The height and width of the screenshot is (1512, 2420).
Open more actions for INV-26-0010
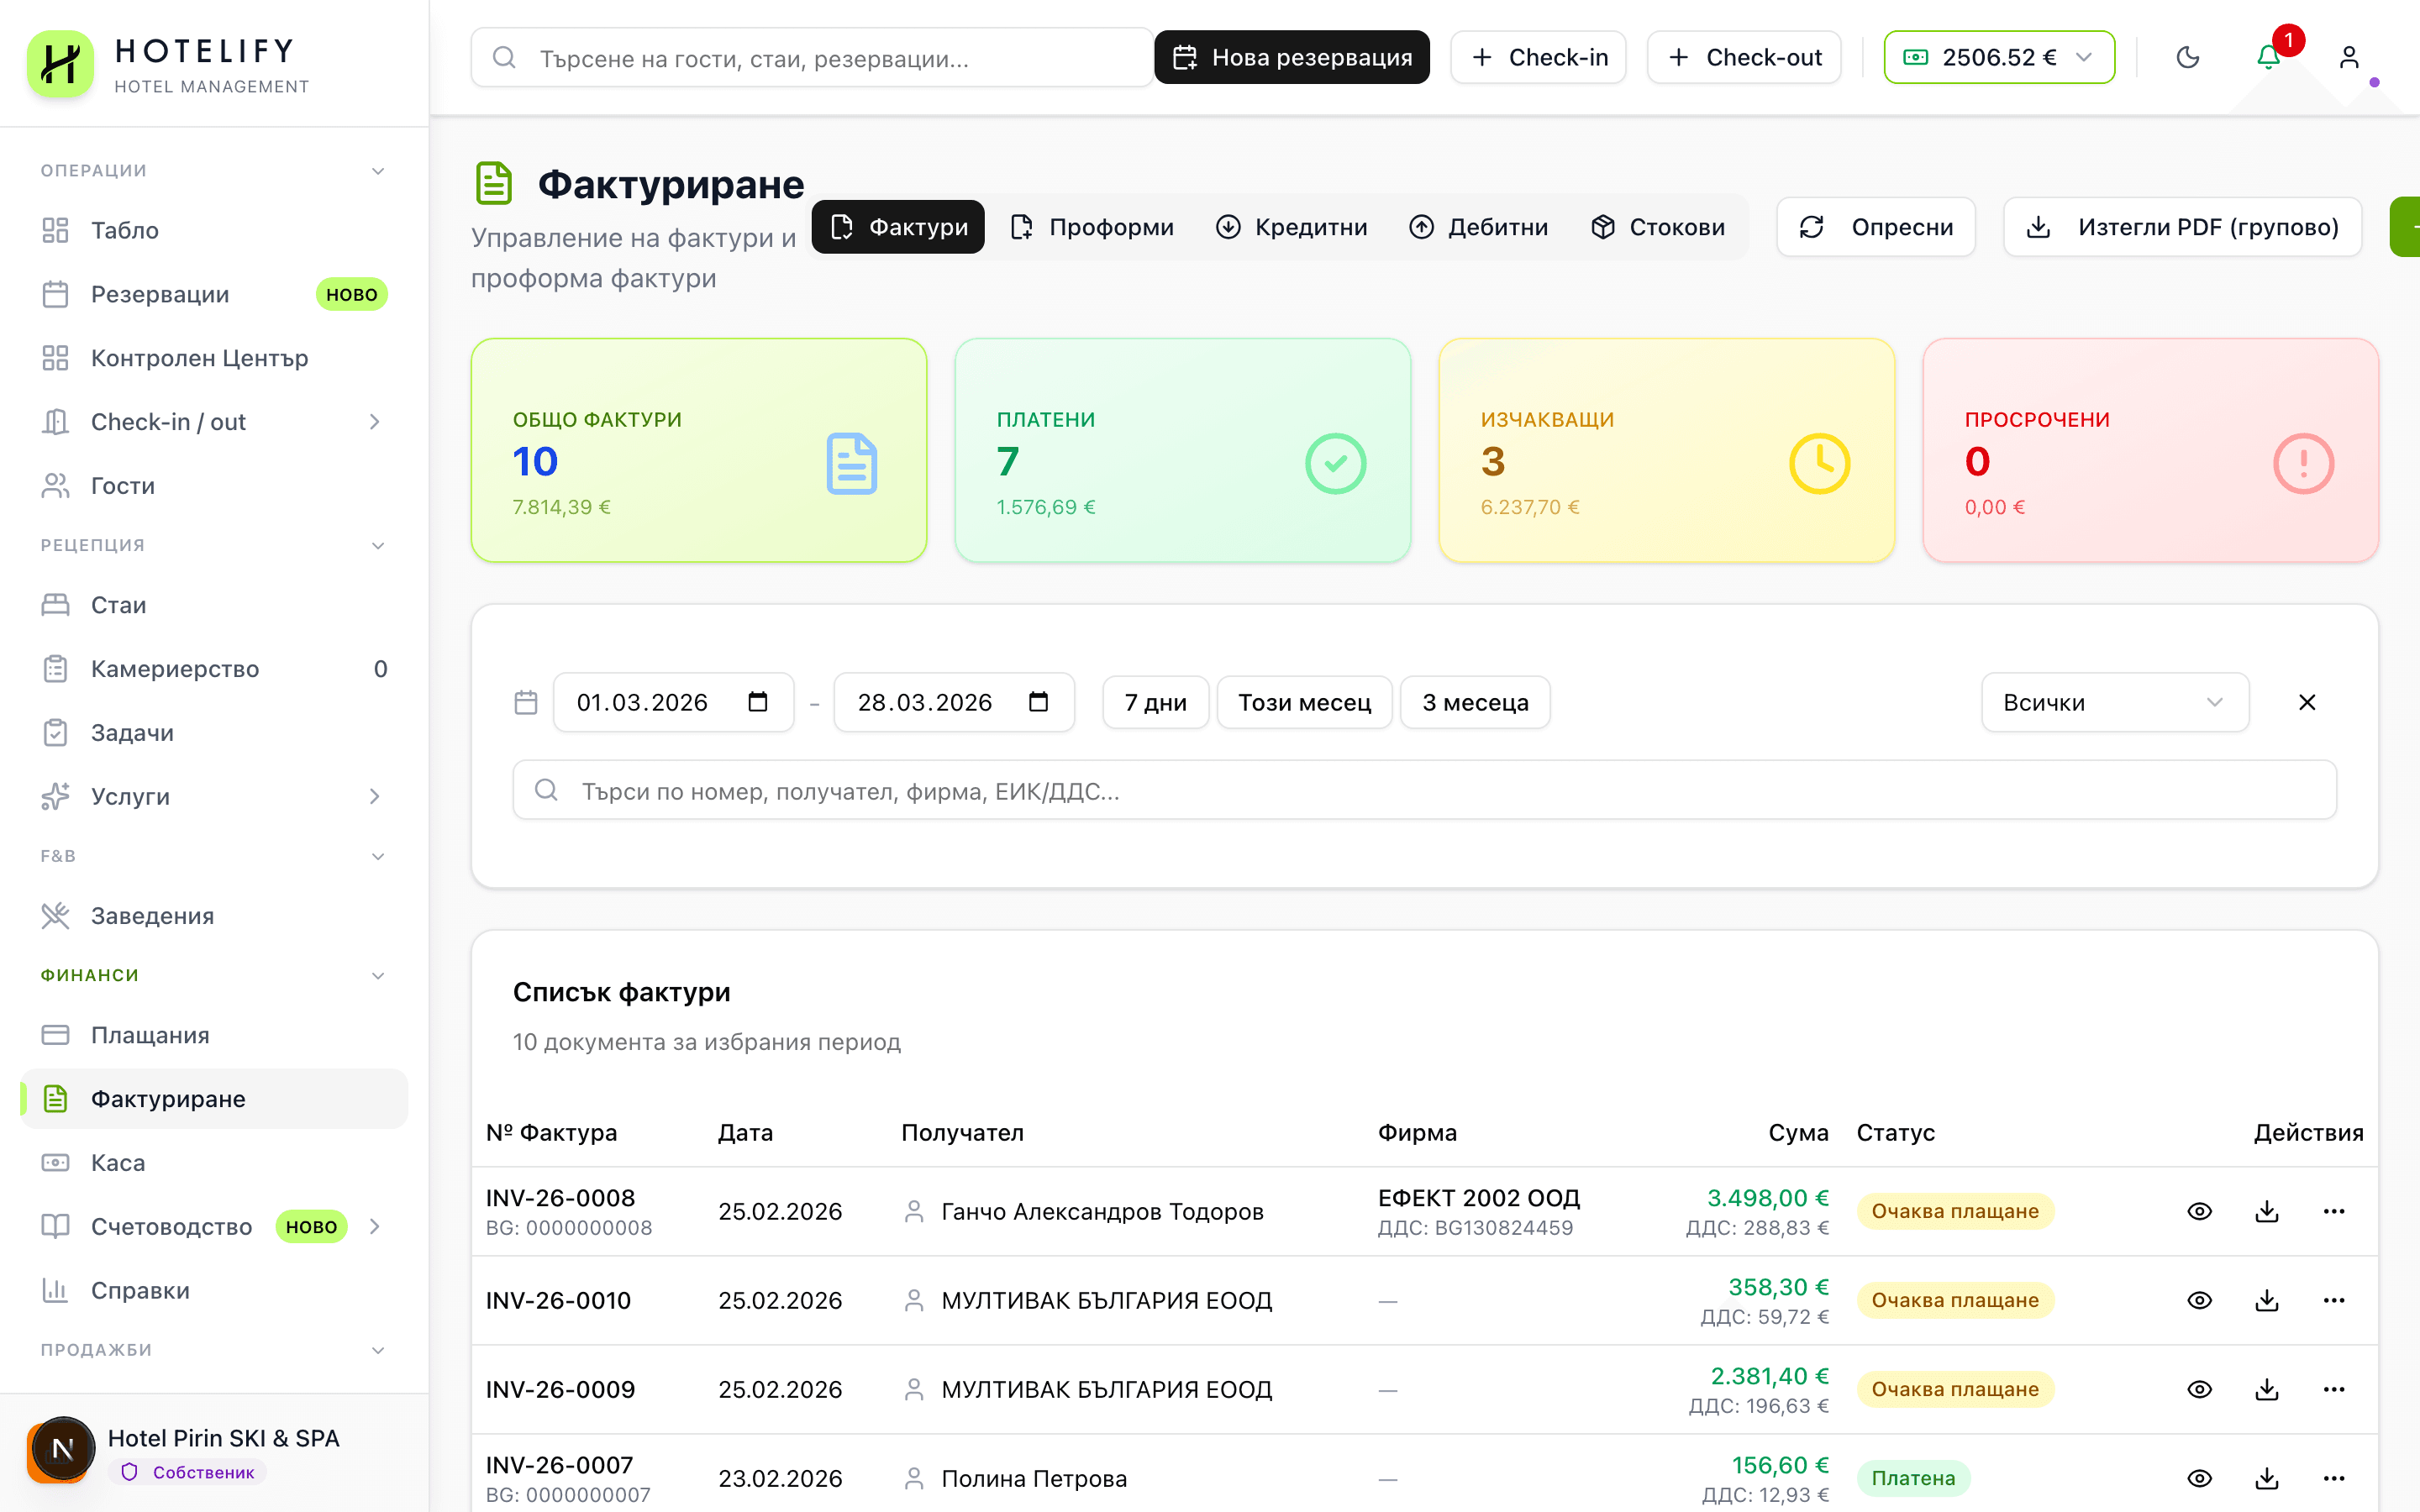(x=2333, y=1300)
